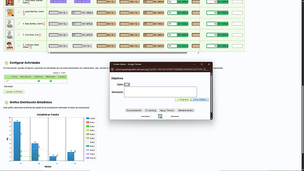Collapse the Configurar Actividades section using its green icon
This screenshot has height=171, width=304.
(x=6, y=63)
